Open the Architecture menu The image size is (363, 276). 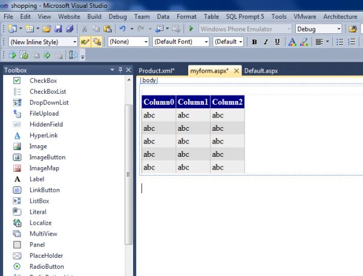(x=340, y=17)
